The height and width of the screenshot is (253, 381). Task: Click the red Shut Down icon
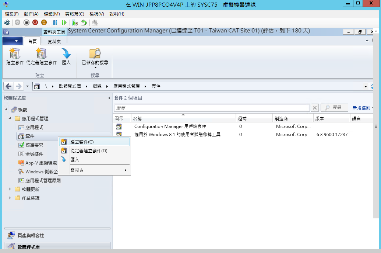pos(35,22)
